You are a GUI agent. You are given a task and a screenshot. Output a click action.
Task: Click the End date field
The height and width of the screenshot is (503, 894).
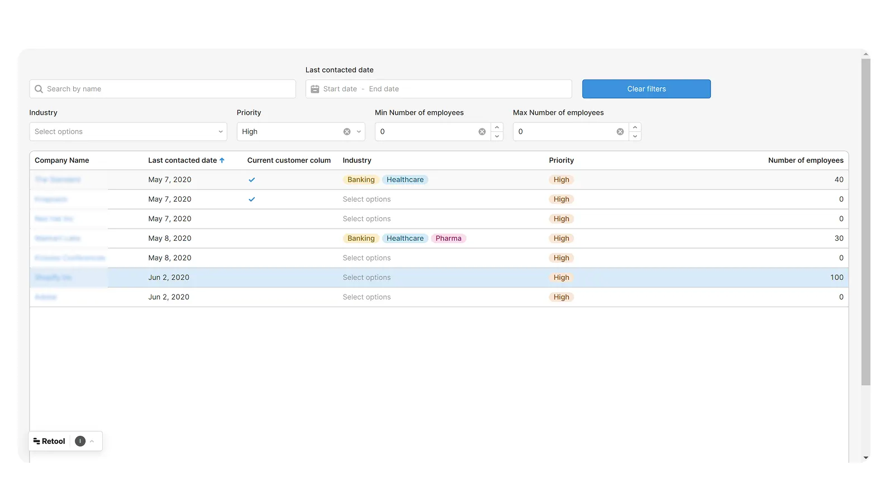pos(384,89)
